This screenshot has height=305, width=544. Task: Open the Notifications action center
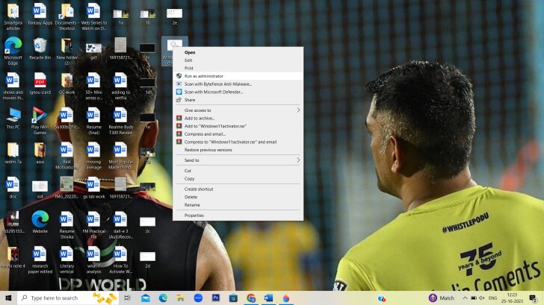[533, 298]
